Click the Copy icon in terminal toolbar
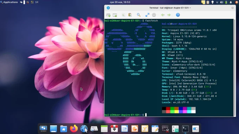 point(123,15)
